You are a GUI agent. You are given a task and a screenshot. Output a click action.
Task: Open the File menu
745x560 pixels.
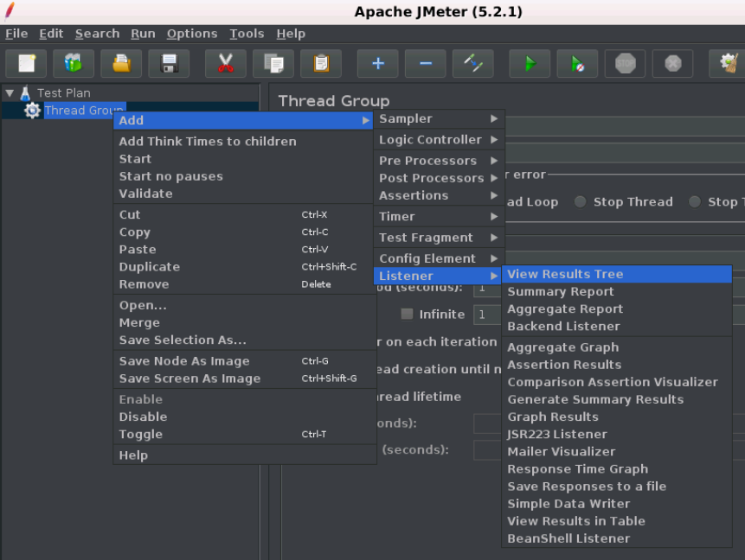[16, 34]
